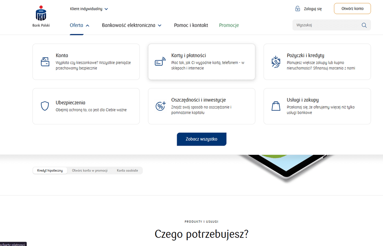Select the Ubezpieczenia shield icon
Viewport: 383px width, 246px height.
click(45, 106)
